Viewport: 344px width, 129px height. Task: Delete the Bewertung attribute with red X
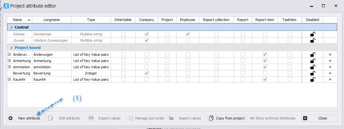pyautogui.click(x=330, y=73)
